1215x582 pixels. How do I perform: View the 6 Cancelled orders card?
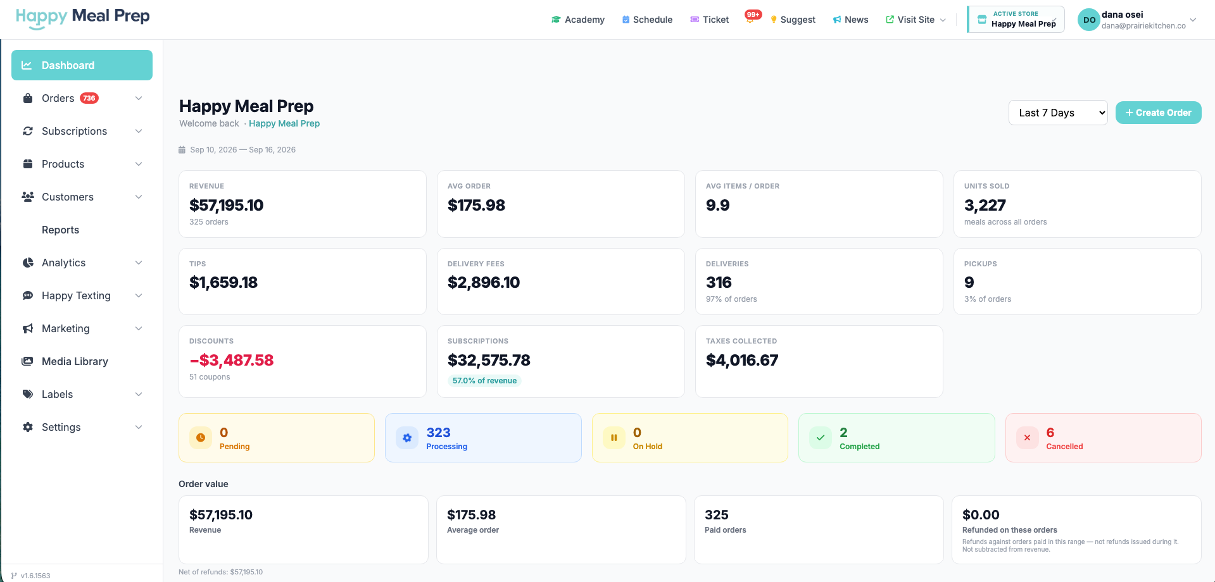(x=1103, y=438)
